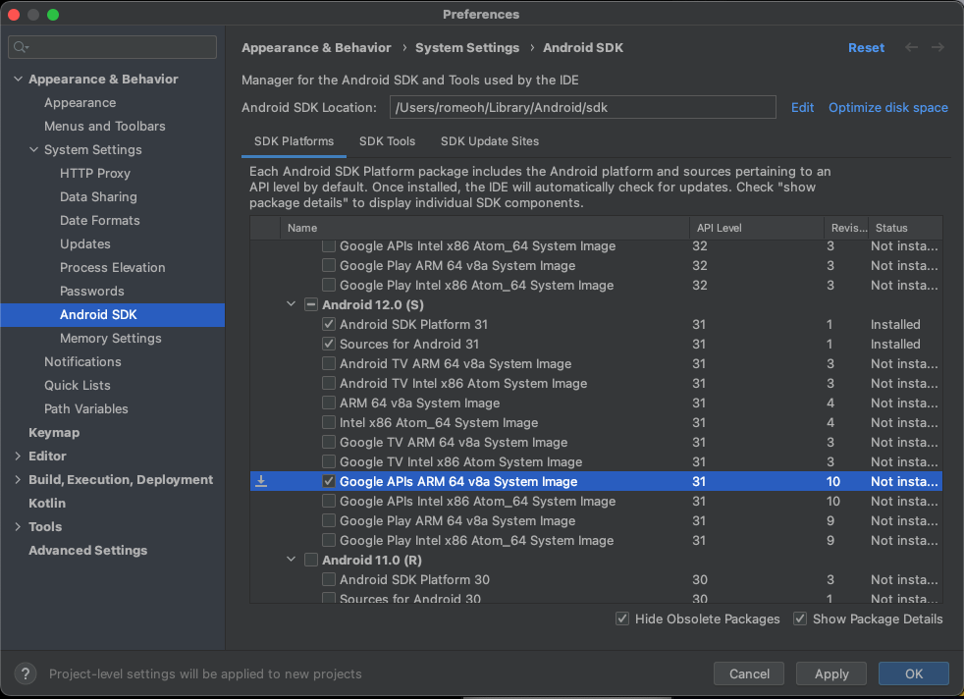This screenshot has width=964, height=699.
Task: Confirm with the OK button
Action: coord(914,673)
